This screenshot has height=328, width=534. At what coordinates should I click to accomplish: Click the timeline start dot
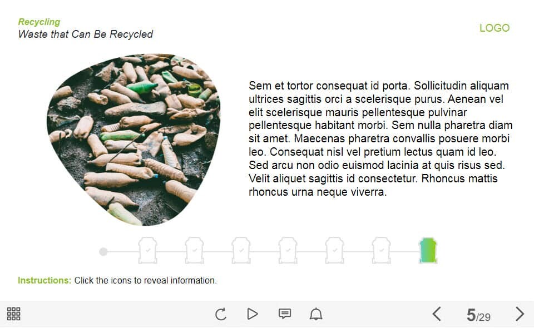[103, 252]
